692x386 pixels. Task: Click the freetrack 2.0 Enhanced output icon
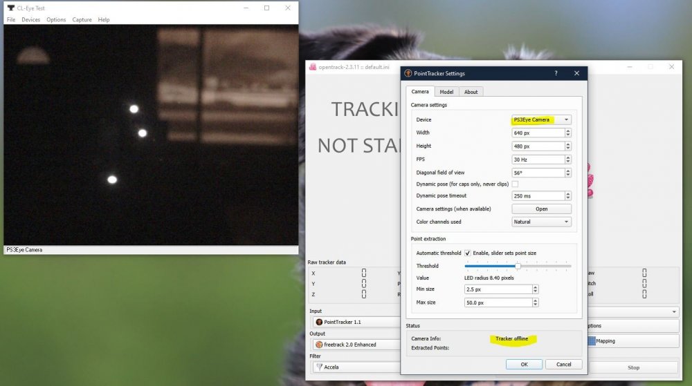[319, 345]
